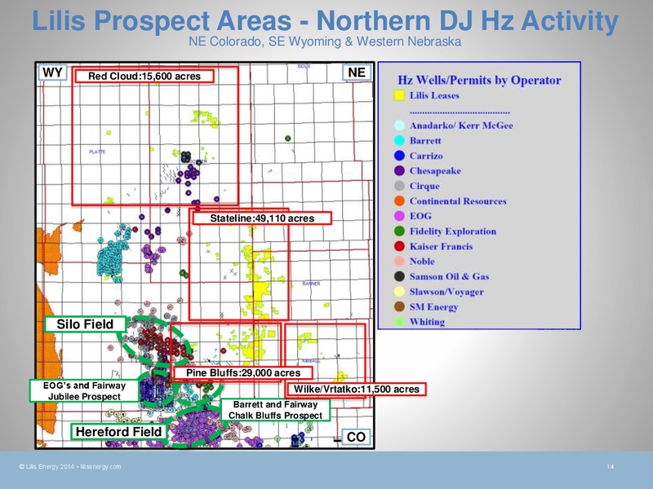Select the 'Lilis Leases' legend text
The width and height of the screenshot is (653, 489).
(434, 95)
